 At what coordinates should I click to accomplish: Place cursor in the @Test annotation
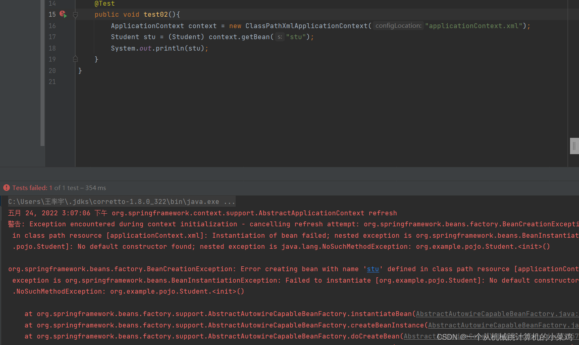[x=104, y=3]
